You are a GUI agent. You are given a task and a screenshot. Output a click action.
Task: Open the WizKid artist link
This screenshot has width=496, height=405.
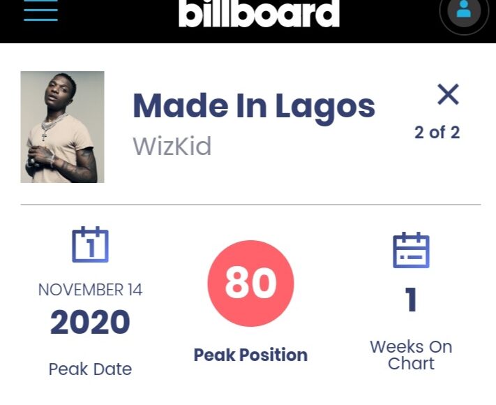(x=172, y=147)
